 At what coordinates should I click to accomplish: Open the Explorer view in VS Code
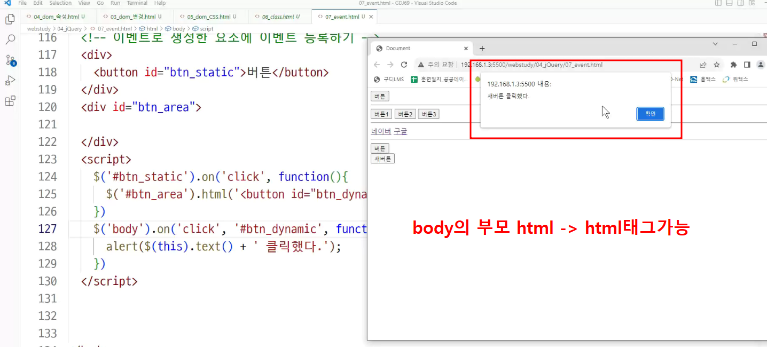tap(10, 20)
